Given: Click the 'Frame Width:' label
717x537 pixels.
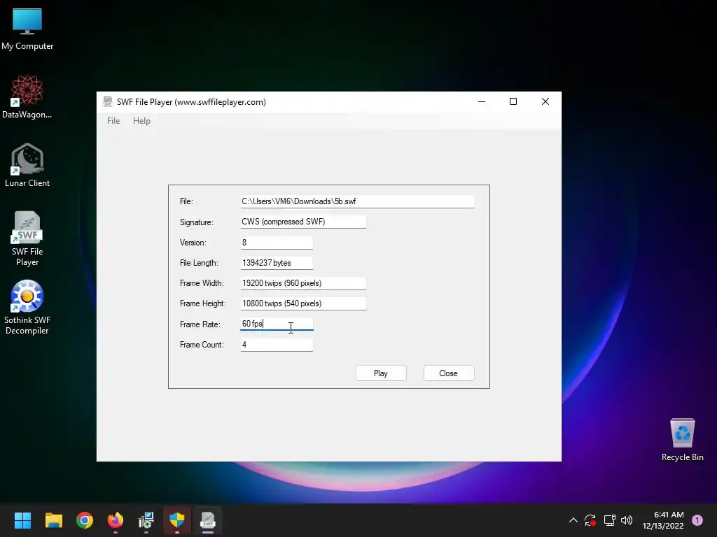Looking at the screenshot, I should click(202, 283).
